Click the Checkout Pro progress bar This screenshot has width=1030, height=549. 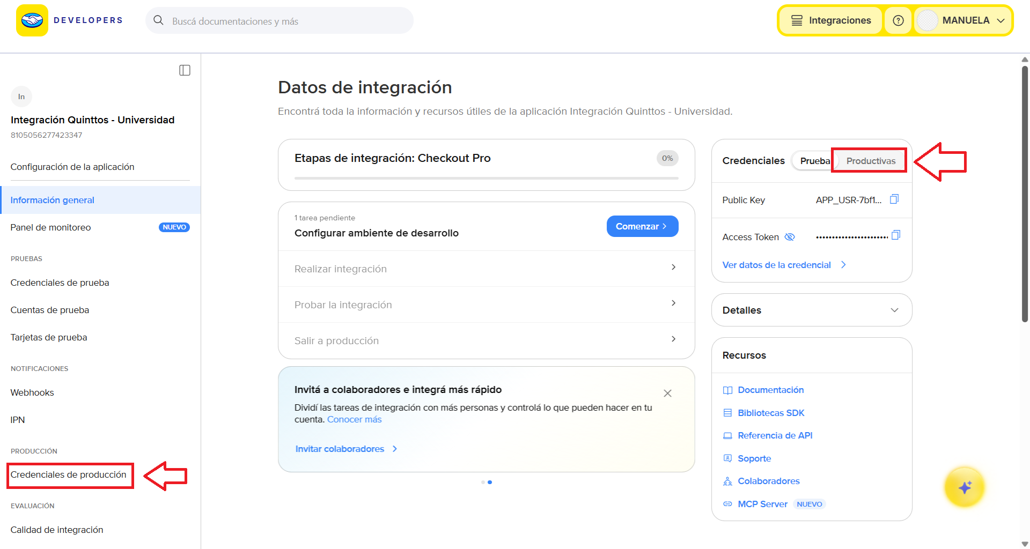pyautogui.click(x=486, y=178)
